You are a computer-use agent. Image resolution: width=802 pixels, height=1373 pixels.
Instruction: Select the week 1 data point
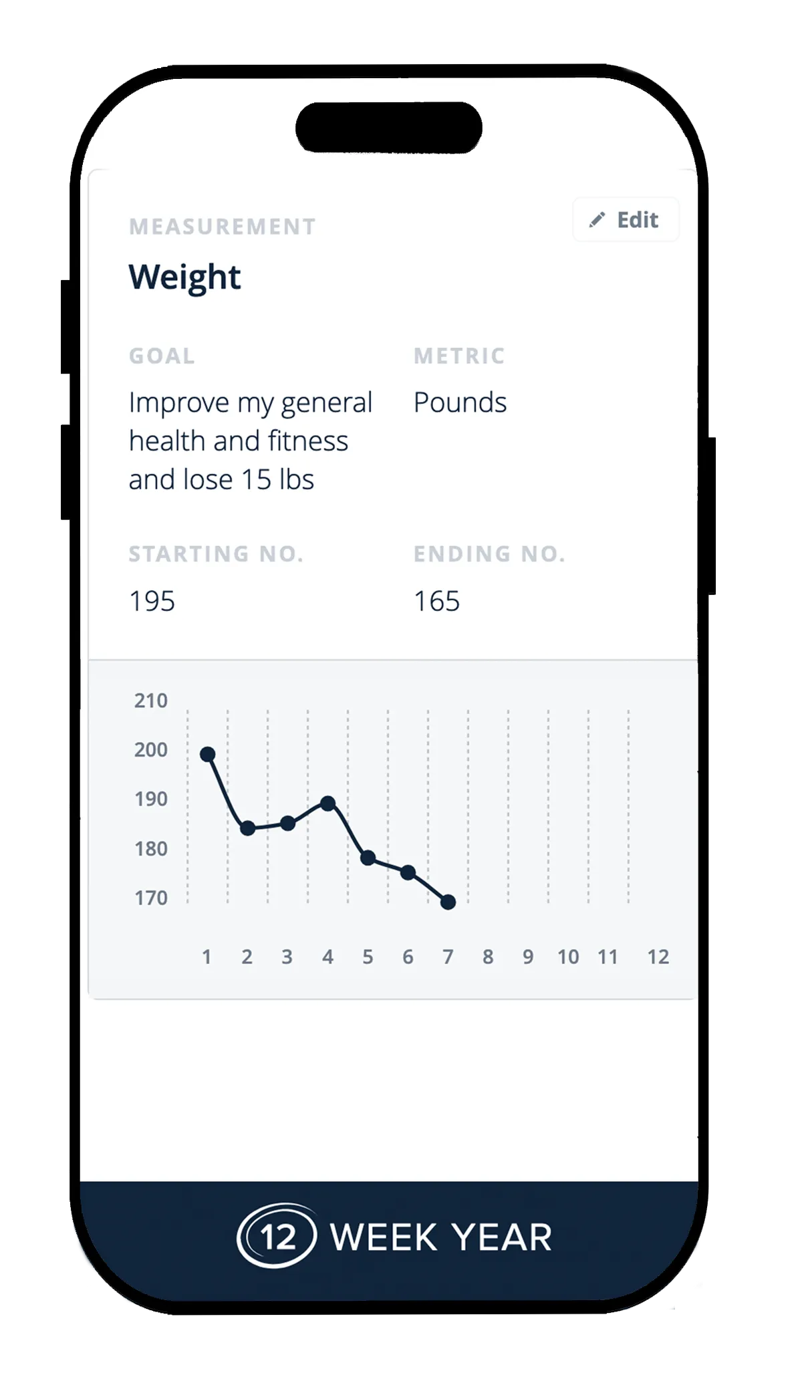[x=208, y=754]
